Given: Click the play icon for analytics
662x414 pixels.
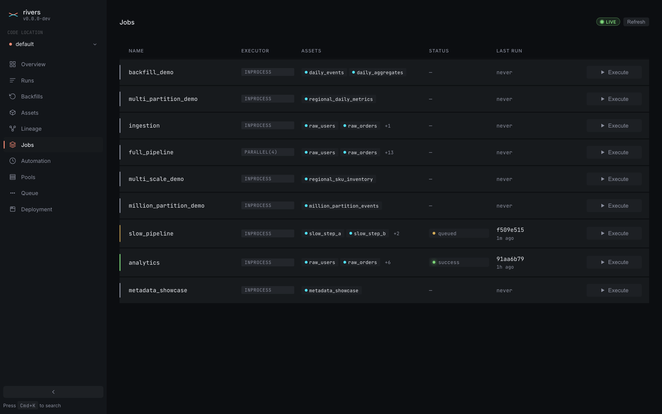Looking at the screenshot, I should (x=603, y=262).
